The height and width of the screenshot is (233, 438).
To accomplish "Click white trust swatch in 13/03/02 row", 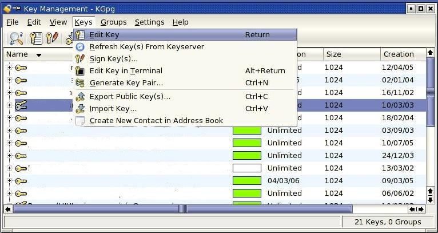I will [x=247, y=168].
